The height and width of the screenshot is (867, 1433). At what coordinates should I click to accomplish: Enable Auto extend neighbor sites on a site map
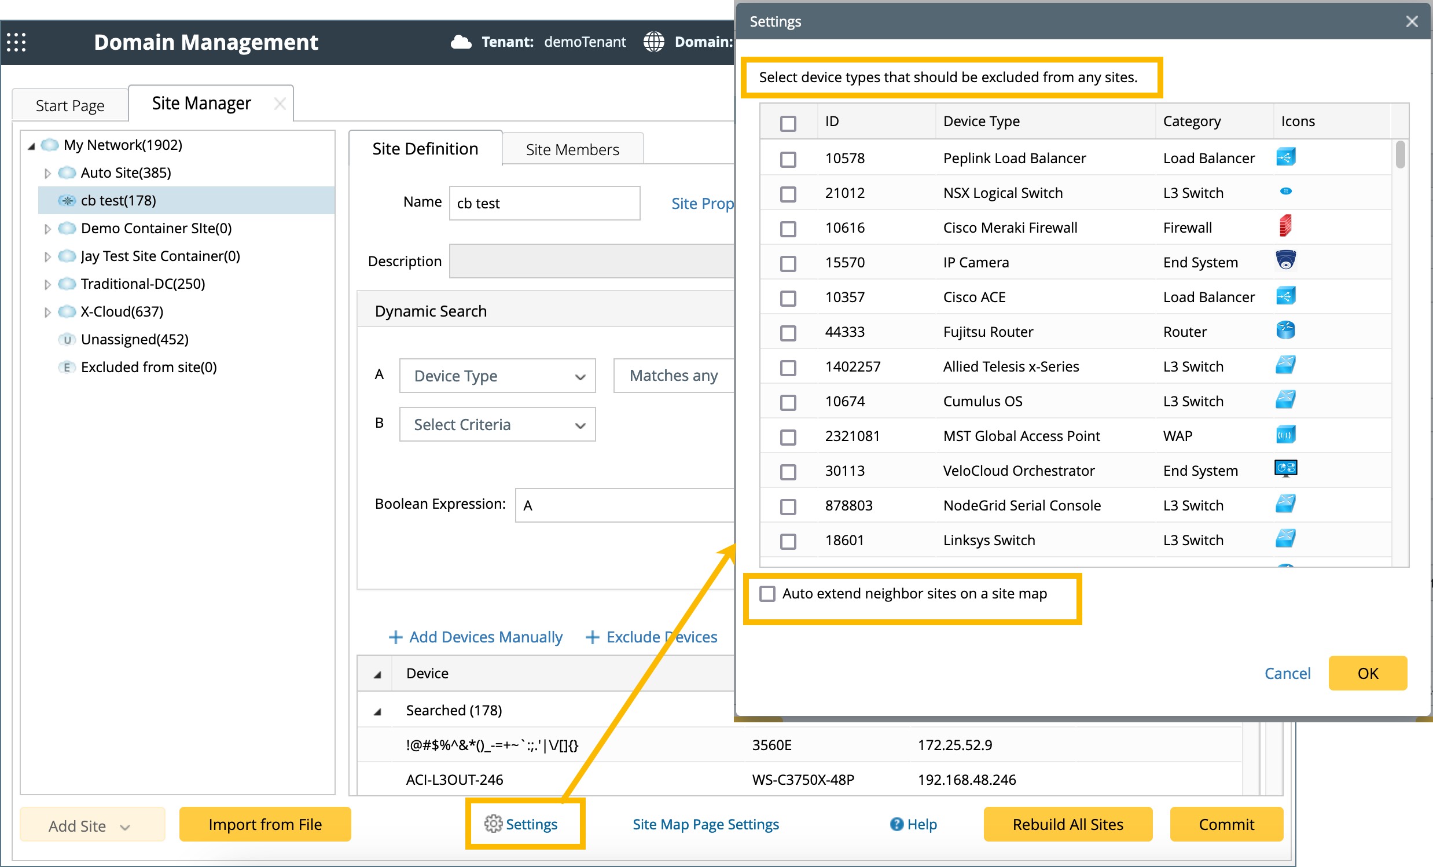[x=767, y=594]
